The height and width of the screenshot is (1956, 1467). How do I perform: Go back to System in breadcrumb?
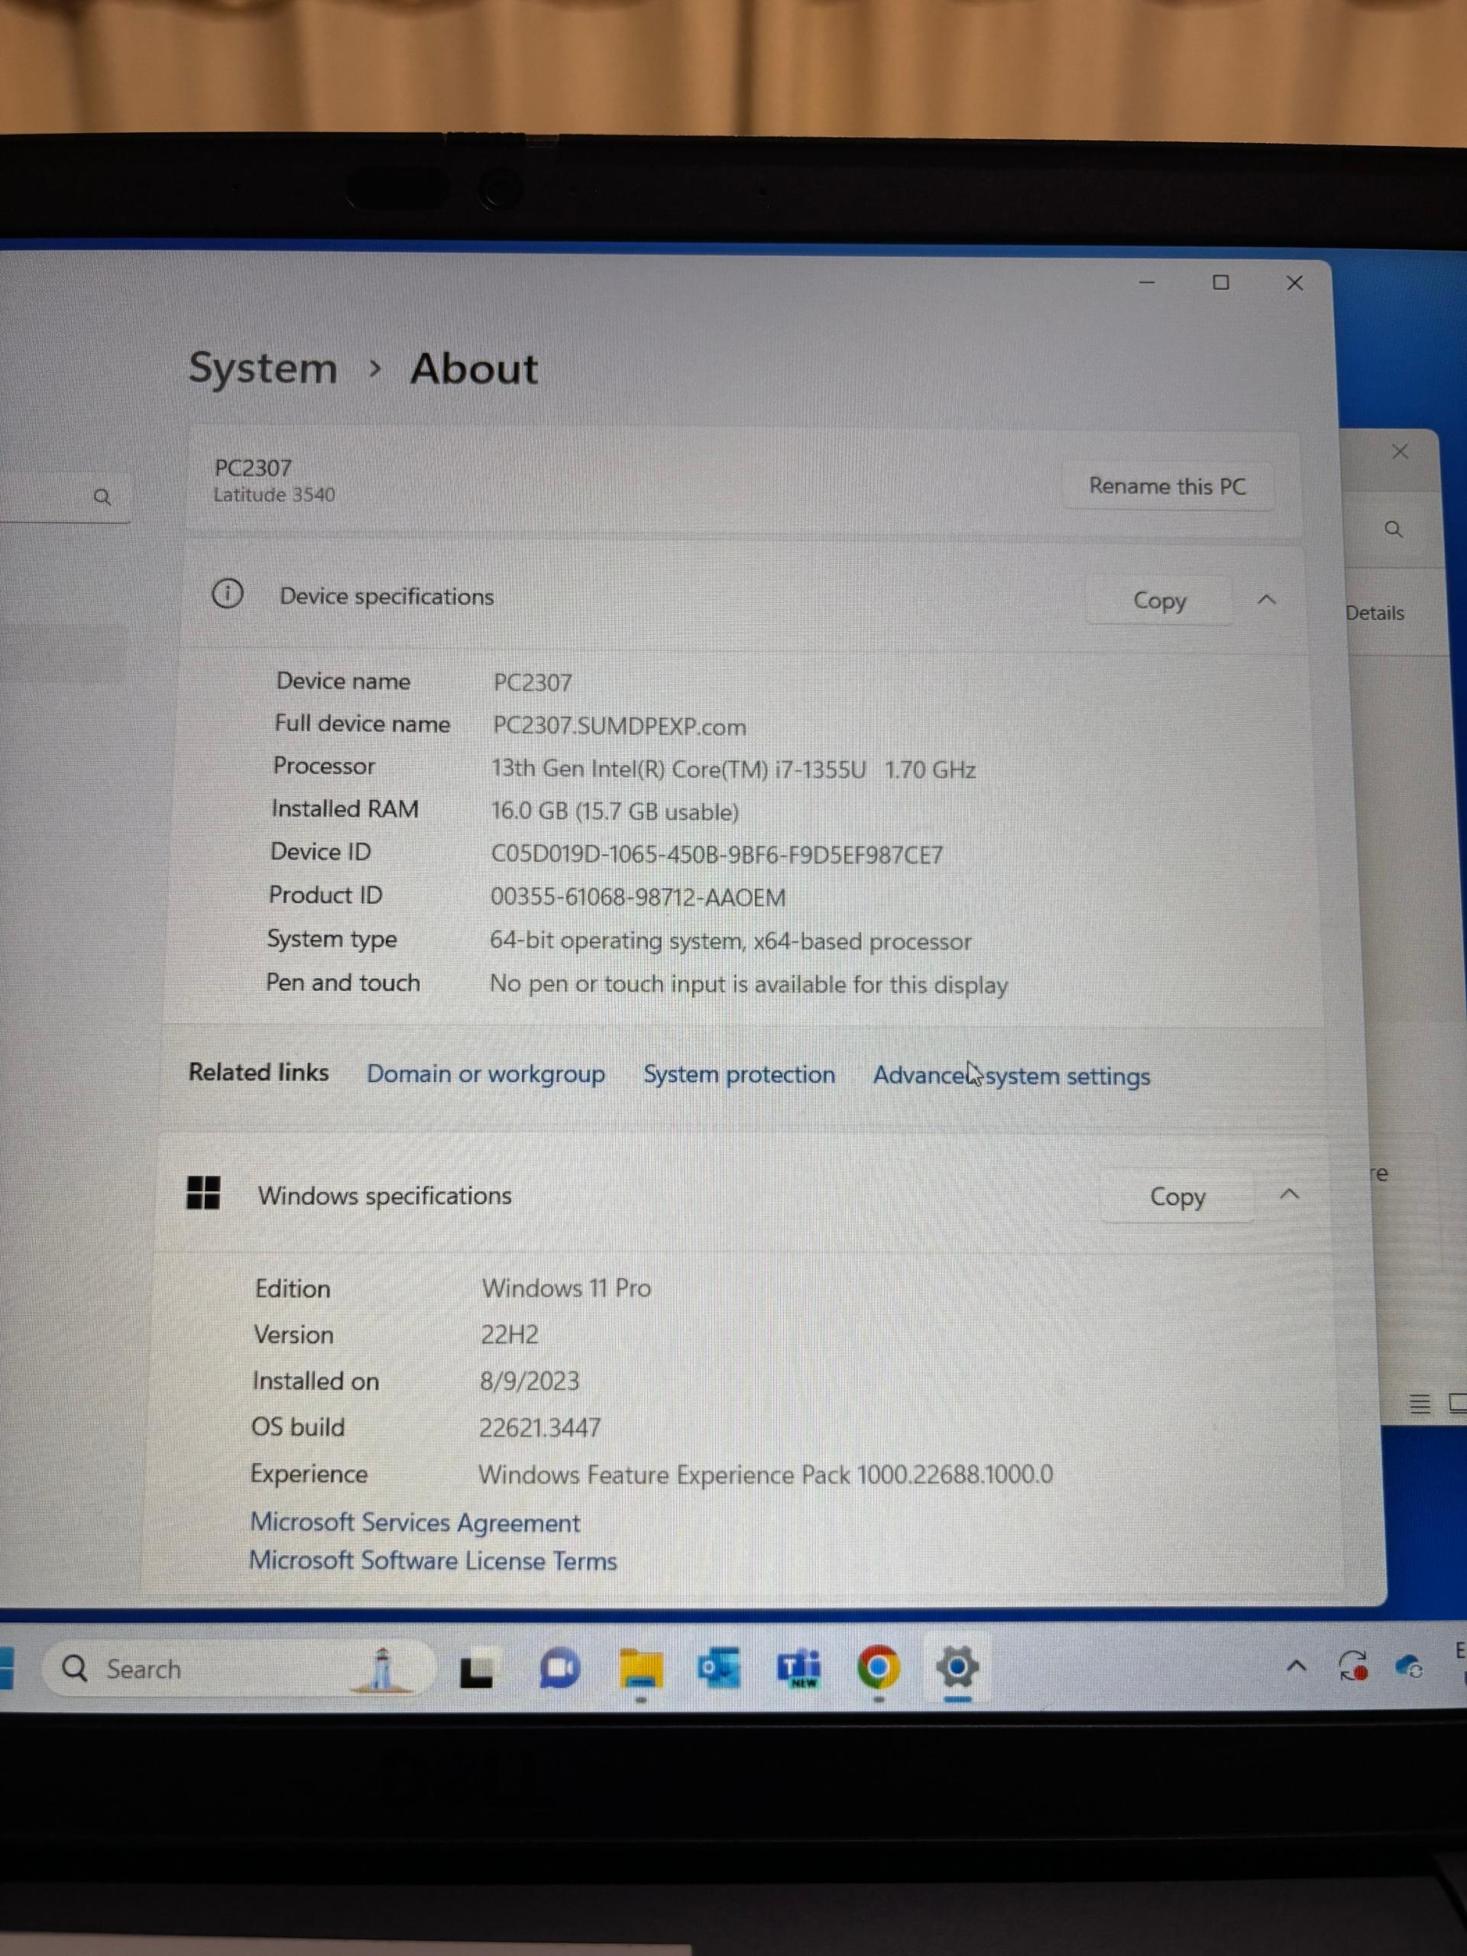click(263, 368)
